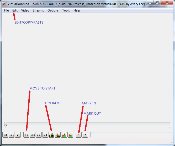175x146 pixels.
Task: Click the VirtualDubMod title bar app icon
Action: click(x=4, y=4)
